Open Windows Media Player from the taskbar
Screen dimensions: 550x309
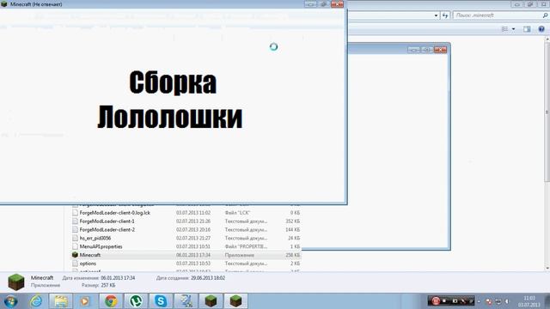click(x=85, y=301)
